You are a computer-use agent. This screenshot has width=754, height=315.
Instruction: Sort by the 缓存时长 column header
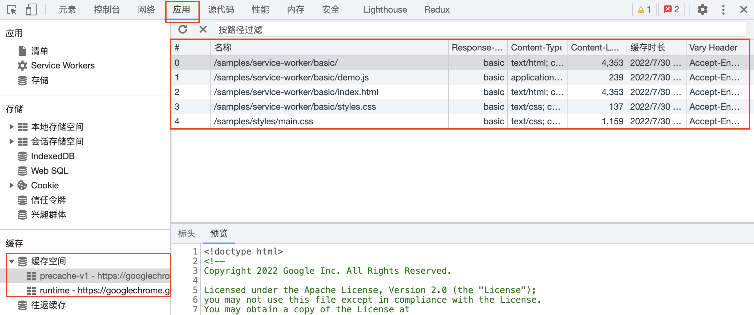(x=656, y=48)
